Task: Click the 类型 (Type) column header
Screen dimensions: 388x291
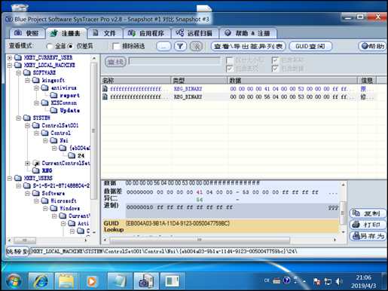Action: click(199, 81)
